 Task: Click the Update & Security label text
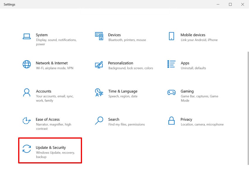point(50,147)
